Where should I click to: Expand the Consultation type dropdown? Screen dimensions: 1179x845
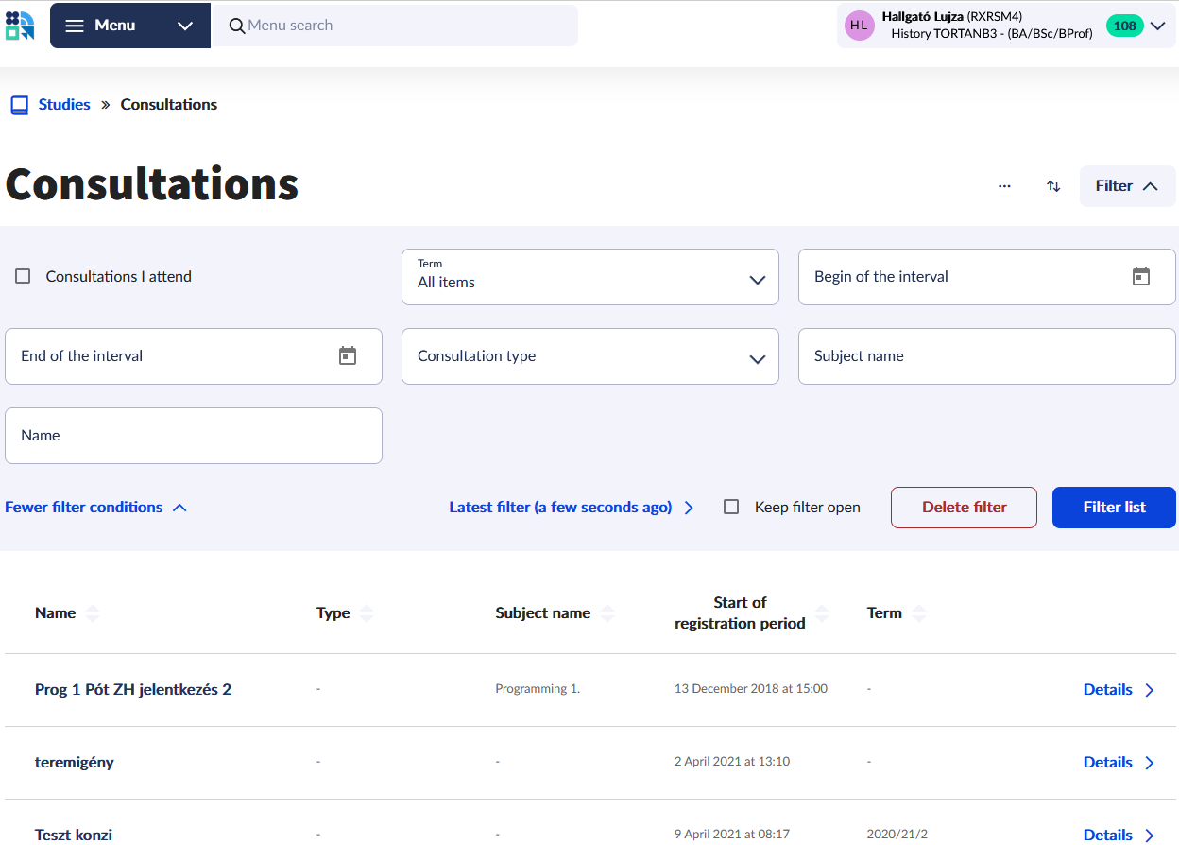click(590, 356)
